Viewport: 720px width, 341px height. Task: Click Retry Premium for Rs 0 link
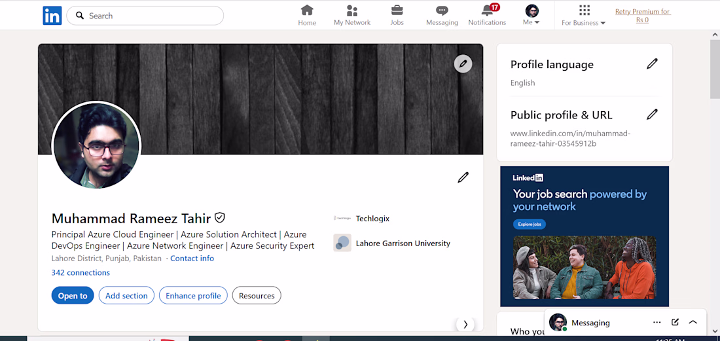pos(642,16)
